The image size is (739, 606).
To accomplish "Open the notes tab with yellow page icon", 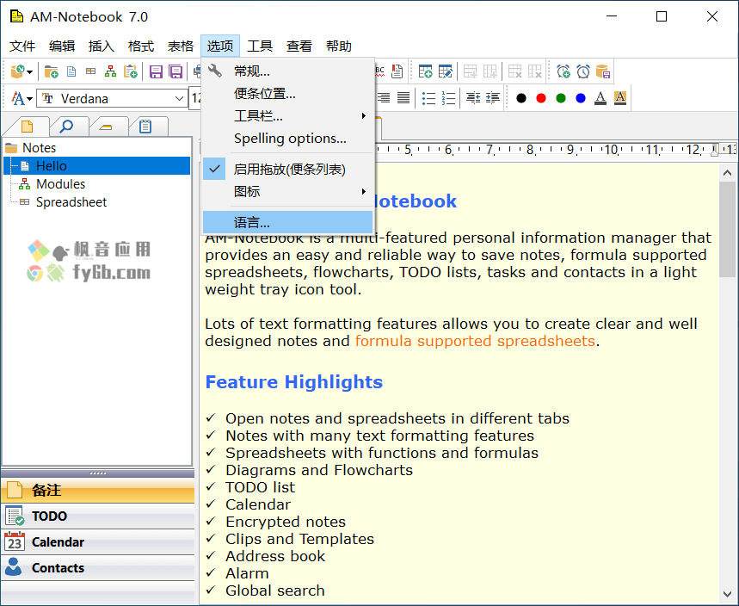I will tap(28, 127).
